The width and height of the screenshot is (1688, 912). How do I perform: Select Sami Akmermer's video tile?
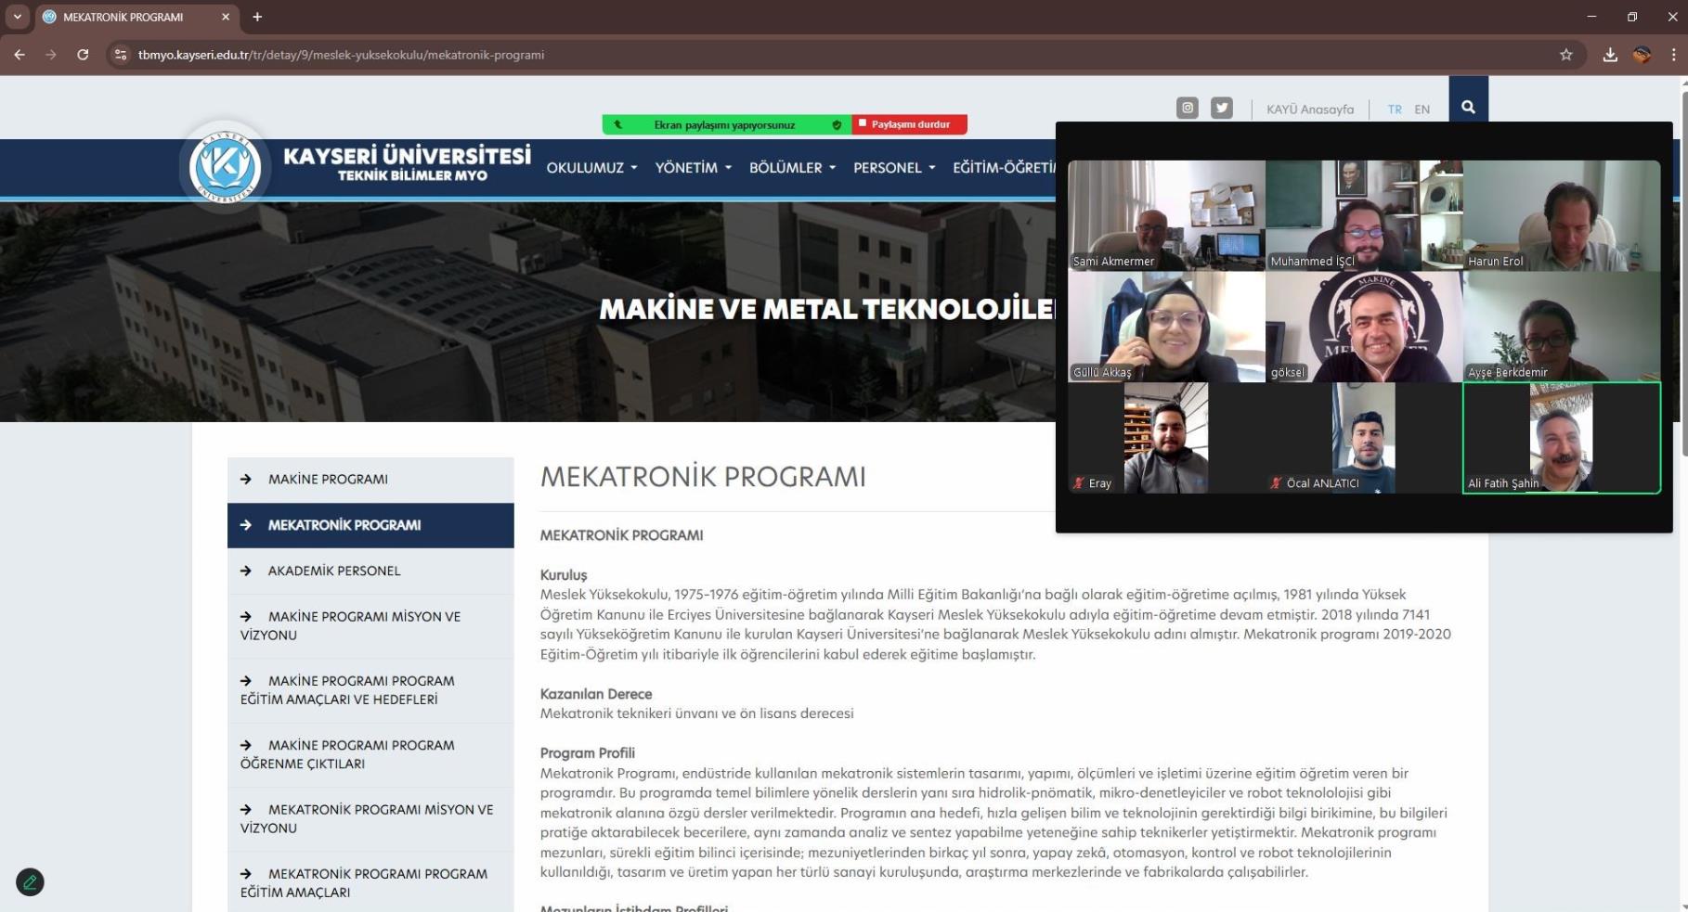[x=1166, y=215]
